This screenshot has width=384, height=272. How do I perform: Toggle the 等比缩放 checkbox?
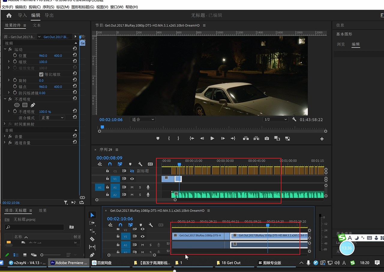click(41, 74)
